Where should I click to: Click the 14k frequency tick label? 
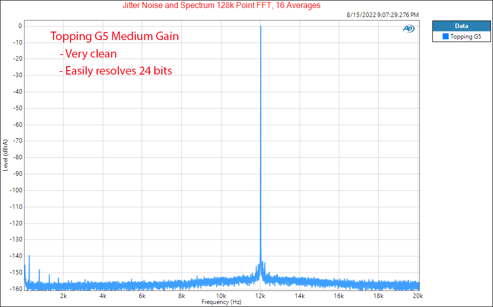coord(300,295)
